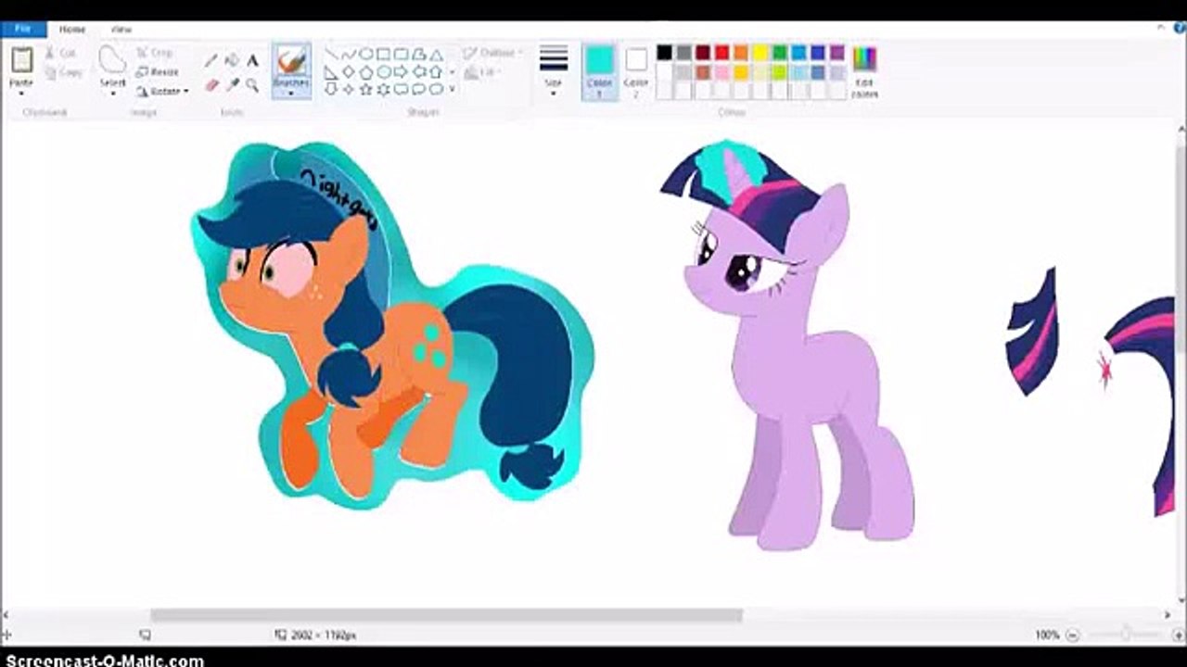Viewport: 1187px width, 667px height.
Task: Click the Brushes tool icon
Action: click(291, 63)
